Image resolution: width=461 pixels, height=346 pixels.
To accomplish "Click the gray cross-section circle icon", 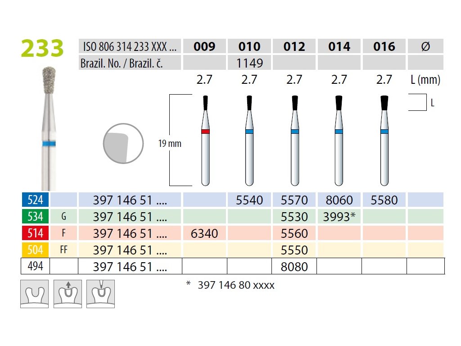I will pyautogui.click(x=120, y=144).
